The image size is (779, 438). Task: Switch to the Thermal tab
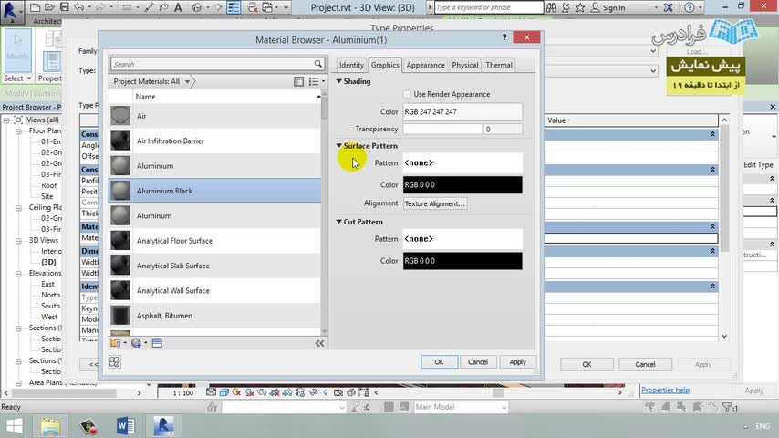point(498,65)
